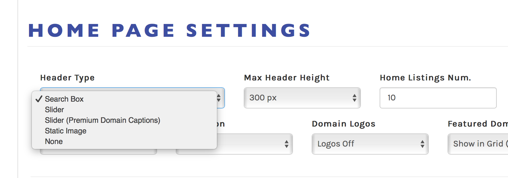Click the Header Type select arrows icon

point(219,98)
